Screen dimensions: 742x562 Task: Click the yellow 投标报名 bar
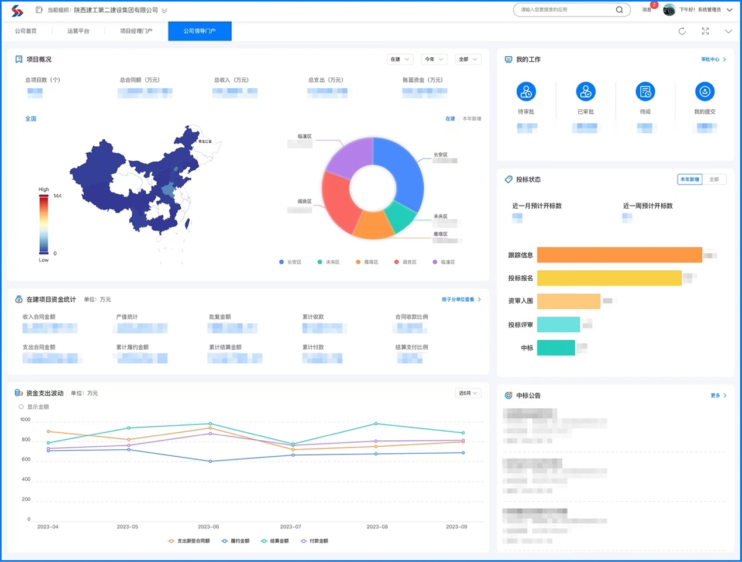point(609,278)
